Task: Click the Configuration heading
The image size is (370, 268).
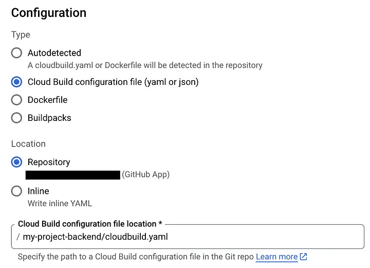Action: [x=49, y=13]
